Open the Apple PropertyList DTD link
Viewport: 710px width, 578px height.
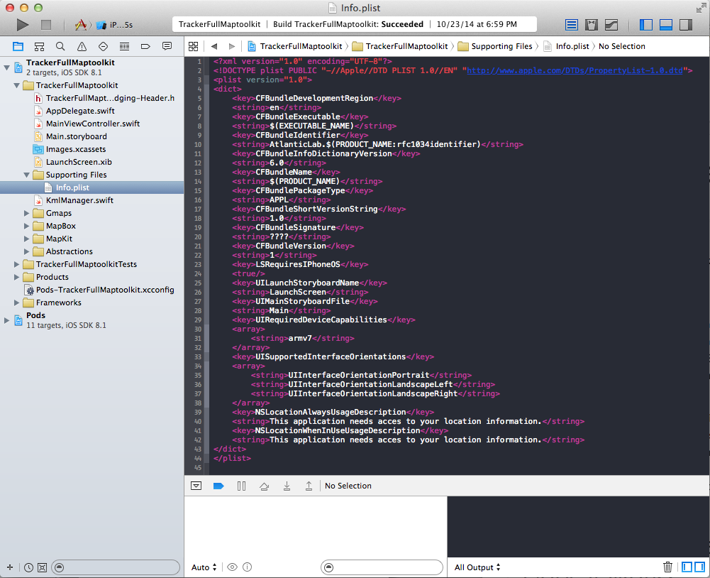tap(575, 71)
